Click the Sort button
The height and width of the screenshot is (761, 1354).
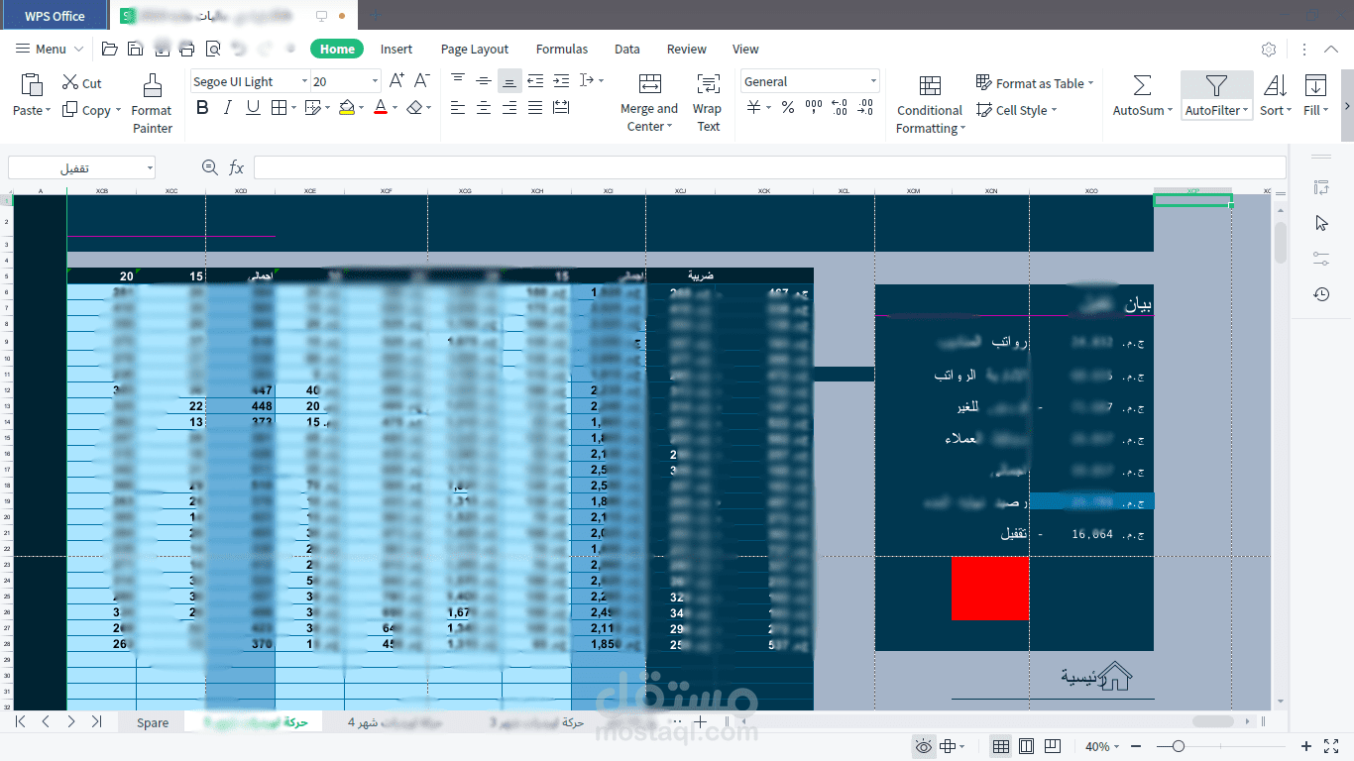click(1276, 95)
